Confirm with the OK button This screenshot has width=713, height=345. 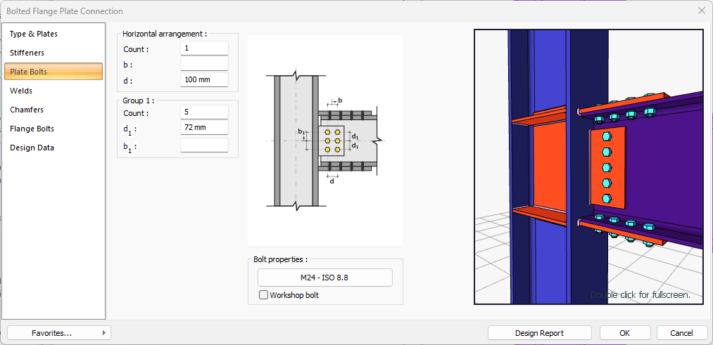tap(625, 333)
